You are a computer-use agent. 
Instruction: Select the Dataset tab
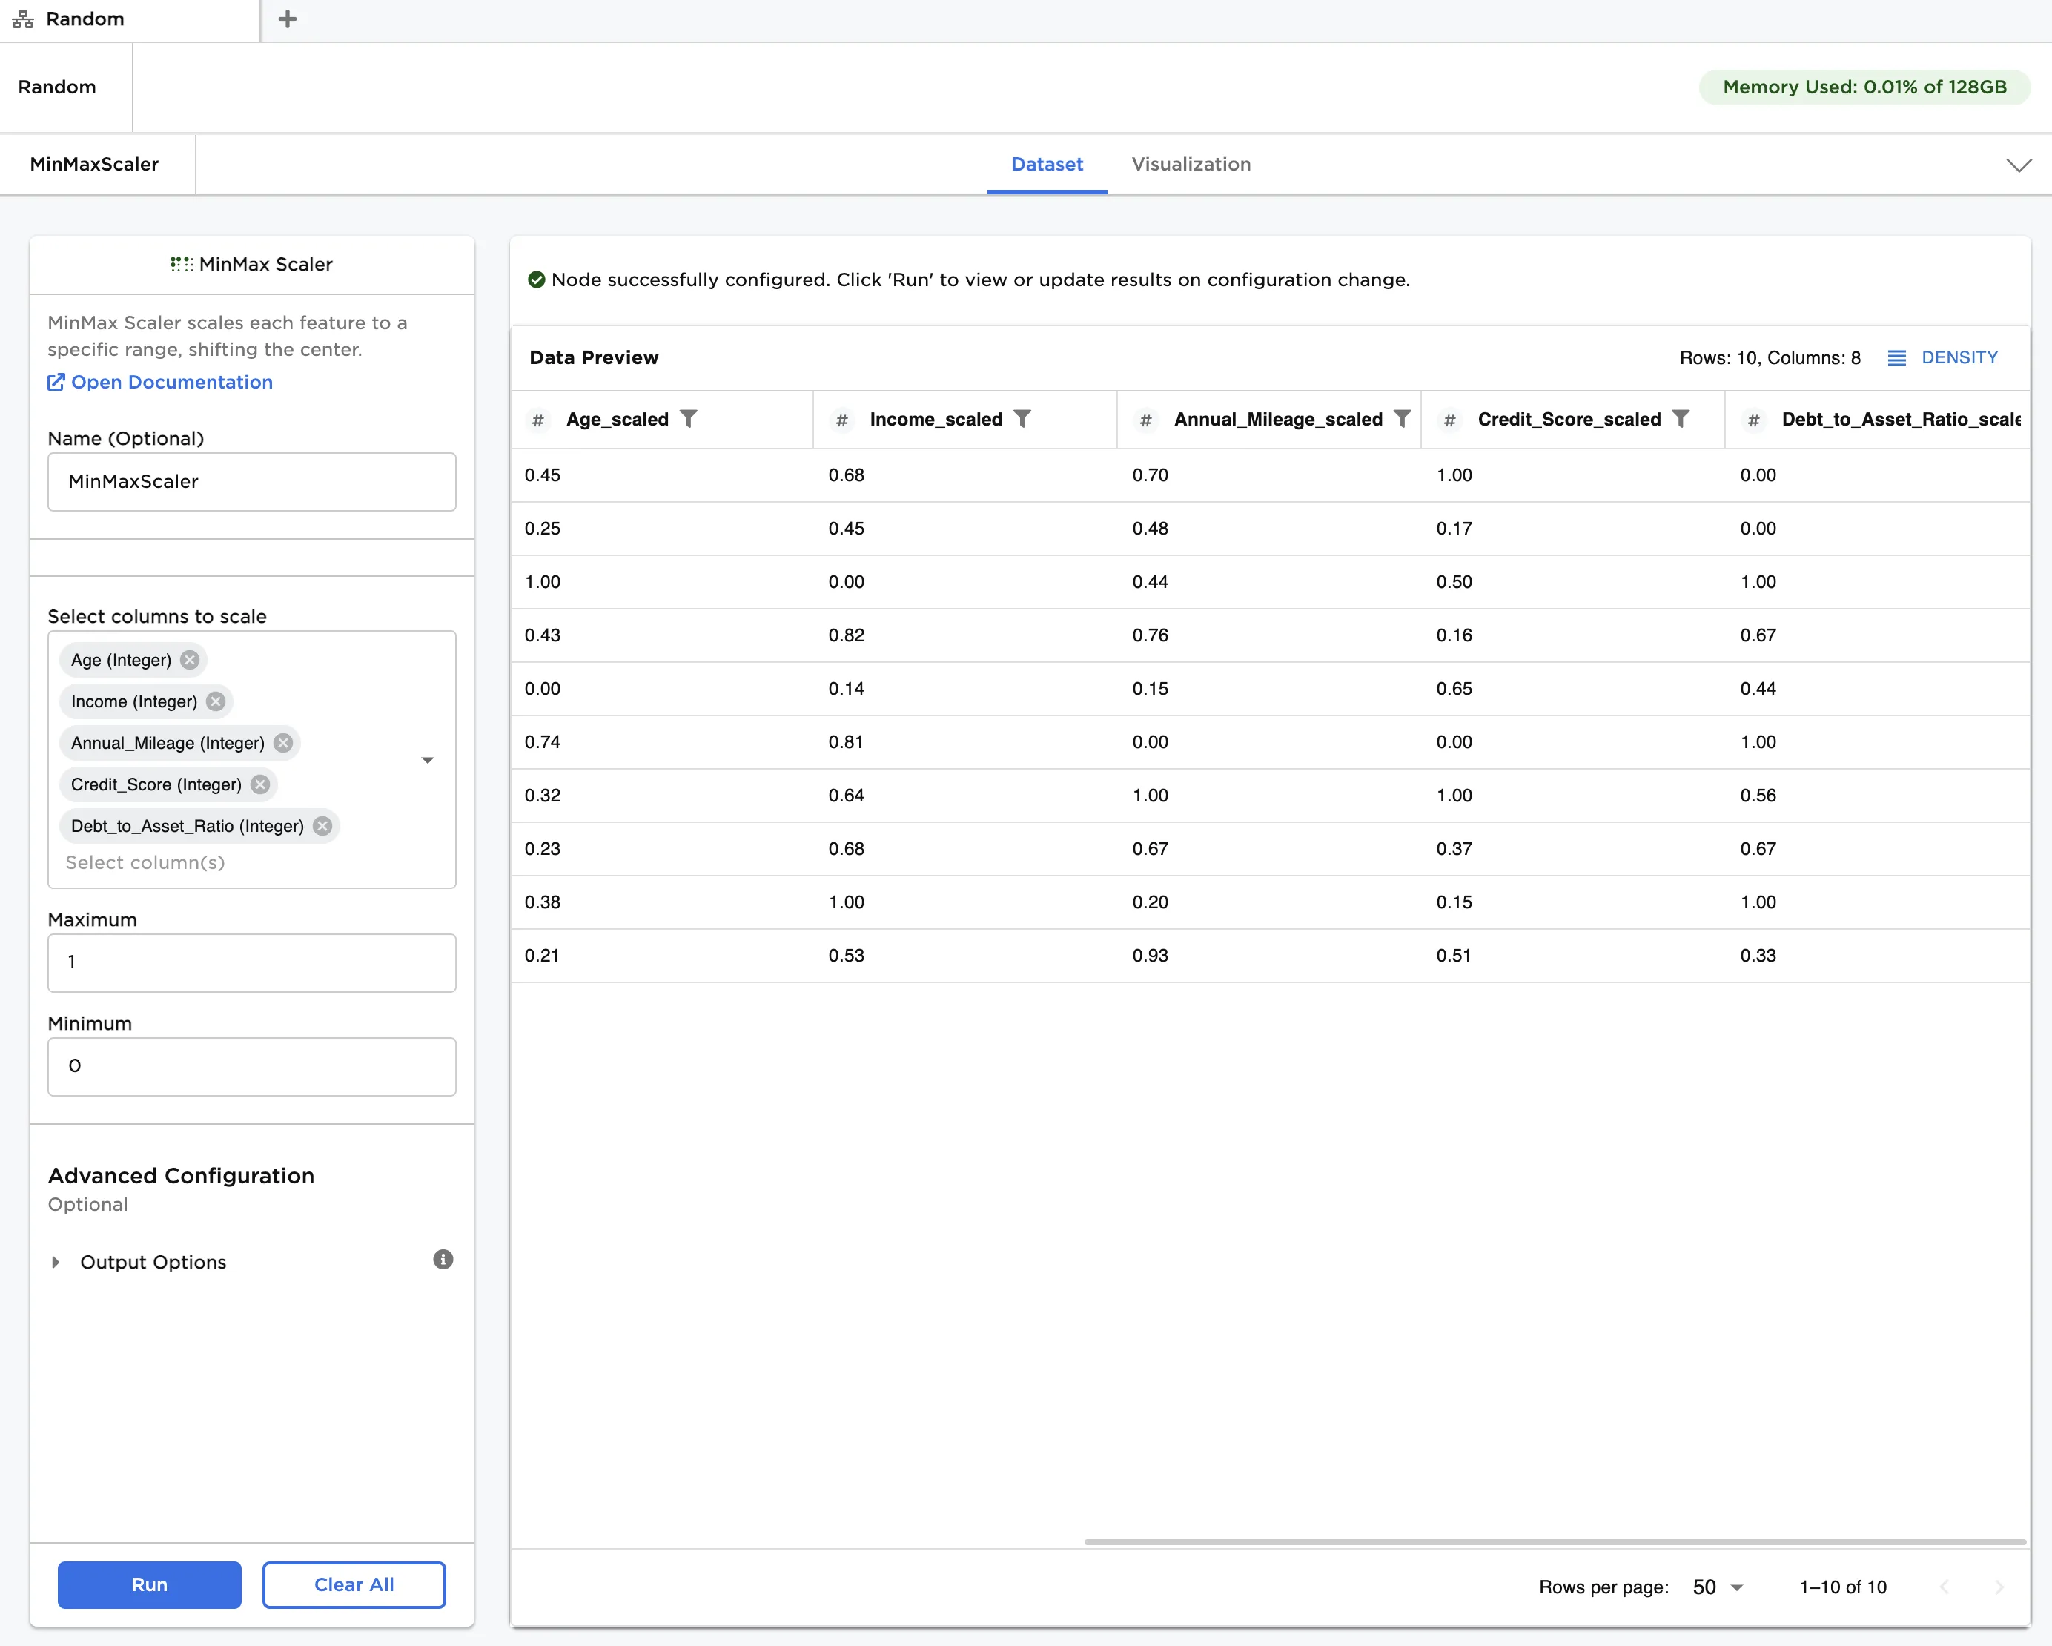click(x=1047, y=164)
